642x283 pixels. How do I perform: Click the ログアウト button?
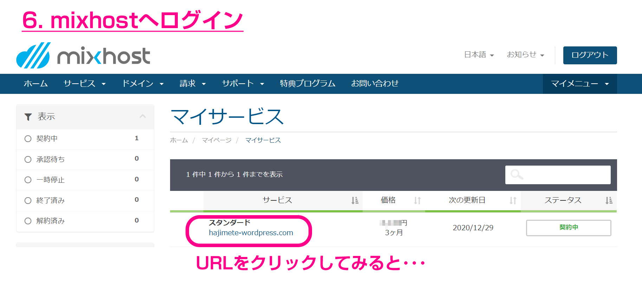pos(590,55)
